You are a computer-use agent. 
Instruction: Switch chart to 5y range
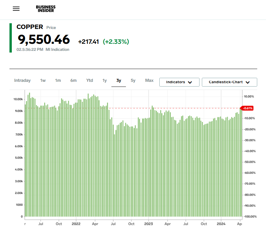[x=133, y=80]
